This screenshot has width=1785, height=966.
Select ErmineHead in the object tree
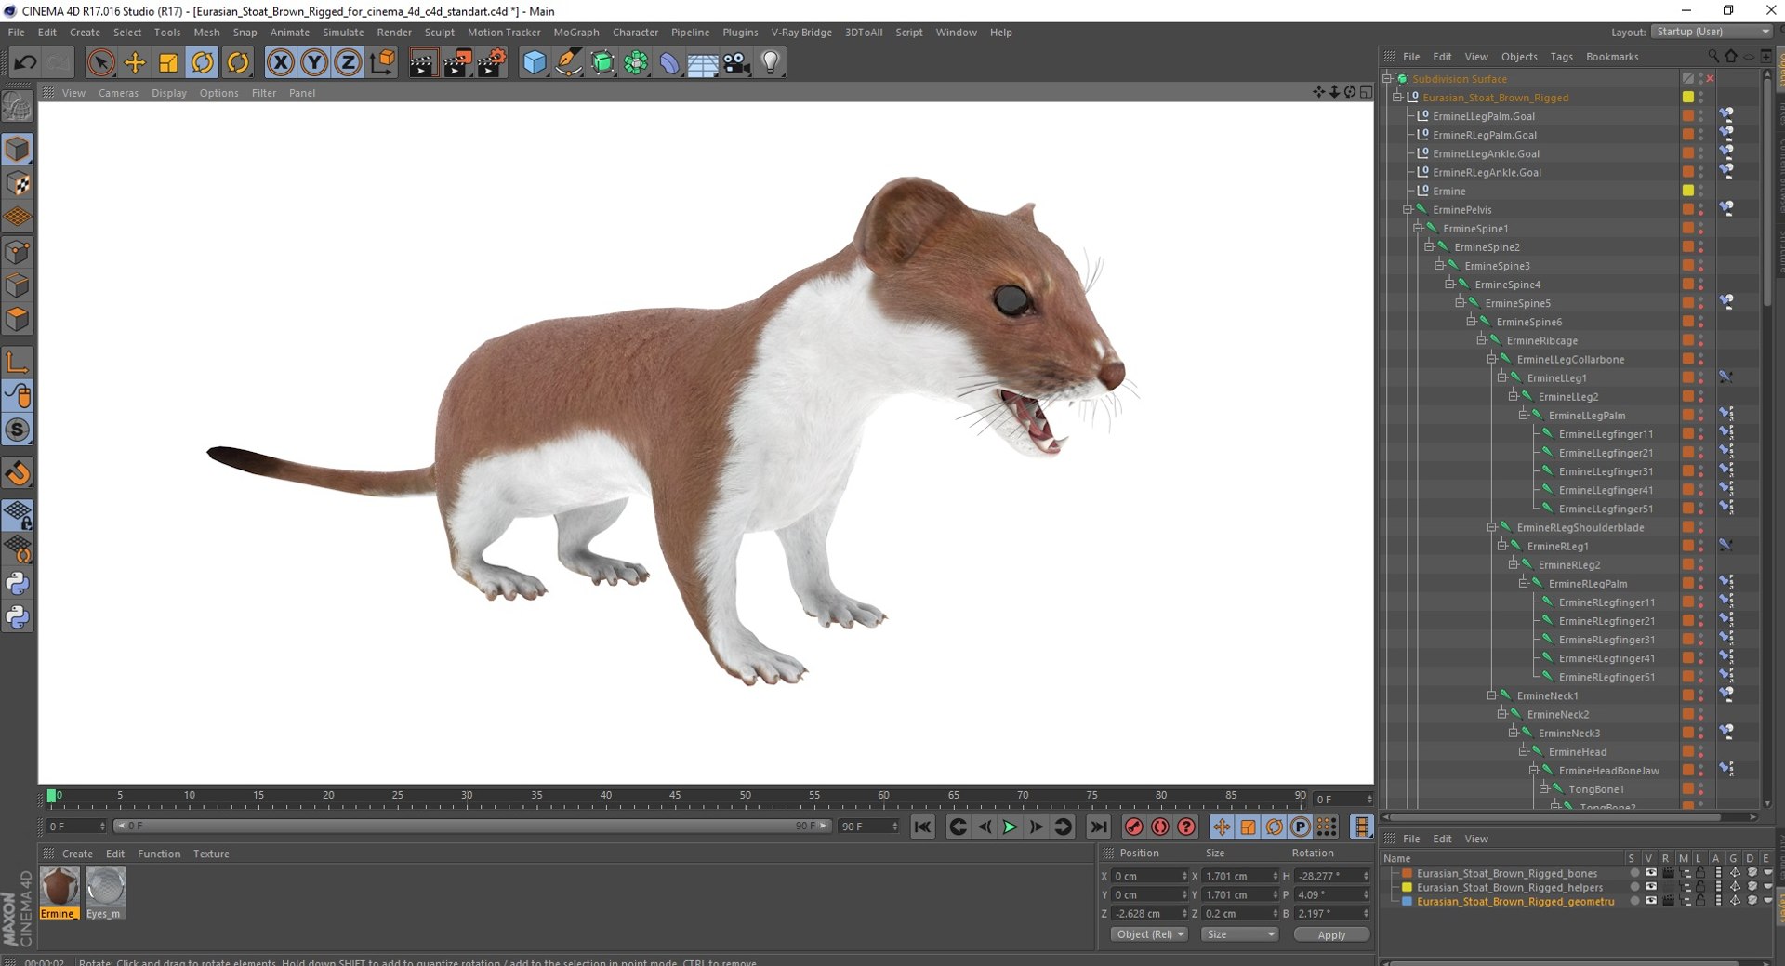click(x=1577, y=752)
